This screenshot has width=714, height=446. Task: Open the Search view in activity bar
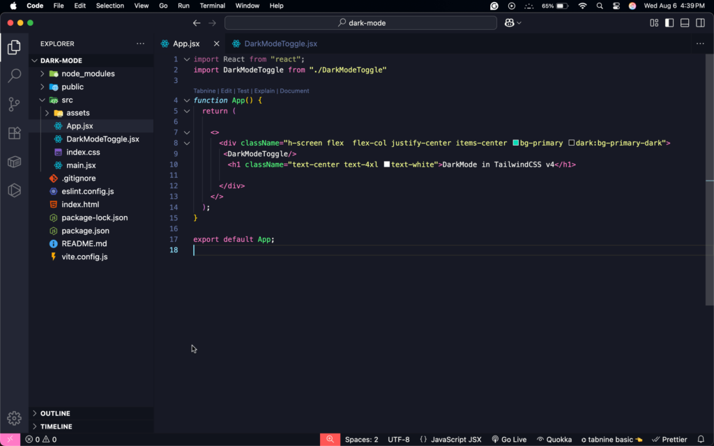pyautogui.click(x=14, y=76)
